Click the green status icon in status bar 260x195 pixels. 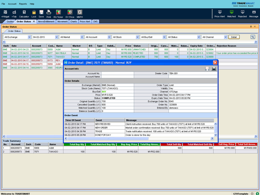[257, 194]
